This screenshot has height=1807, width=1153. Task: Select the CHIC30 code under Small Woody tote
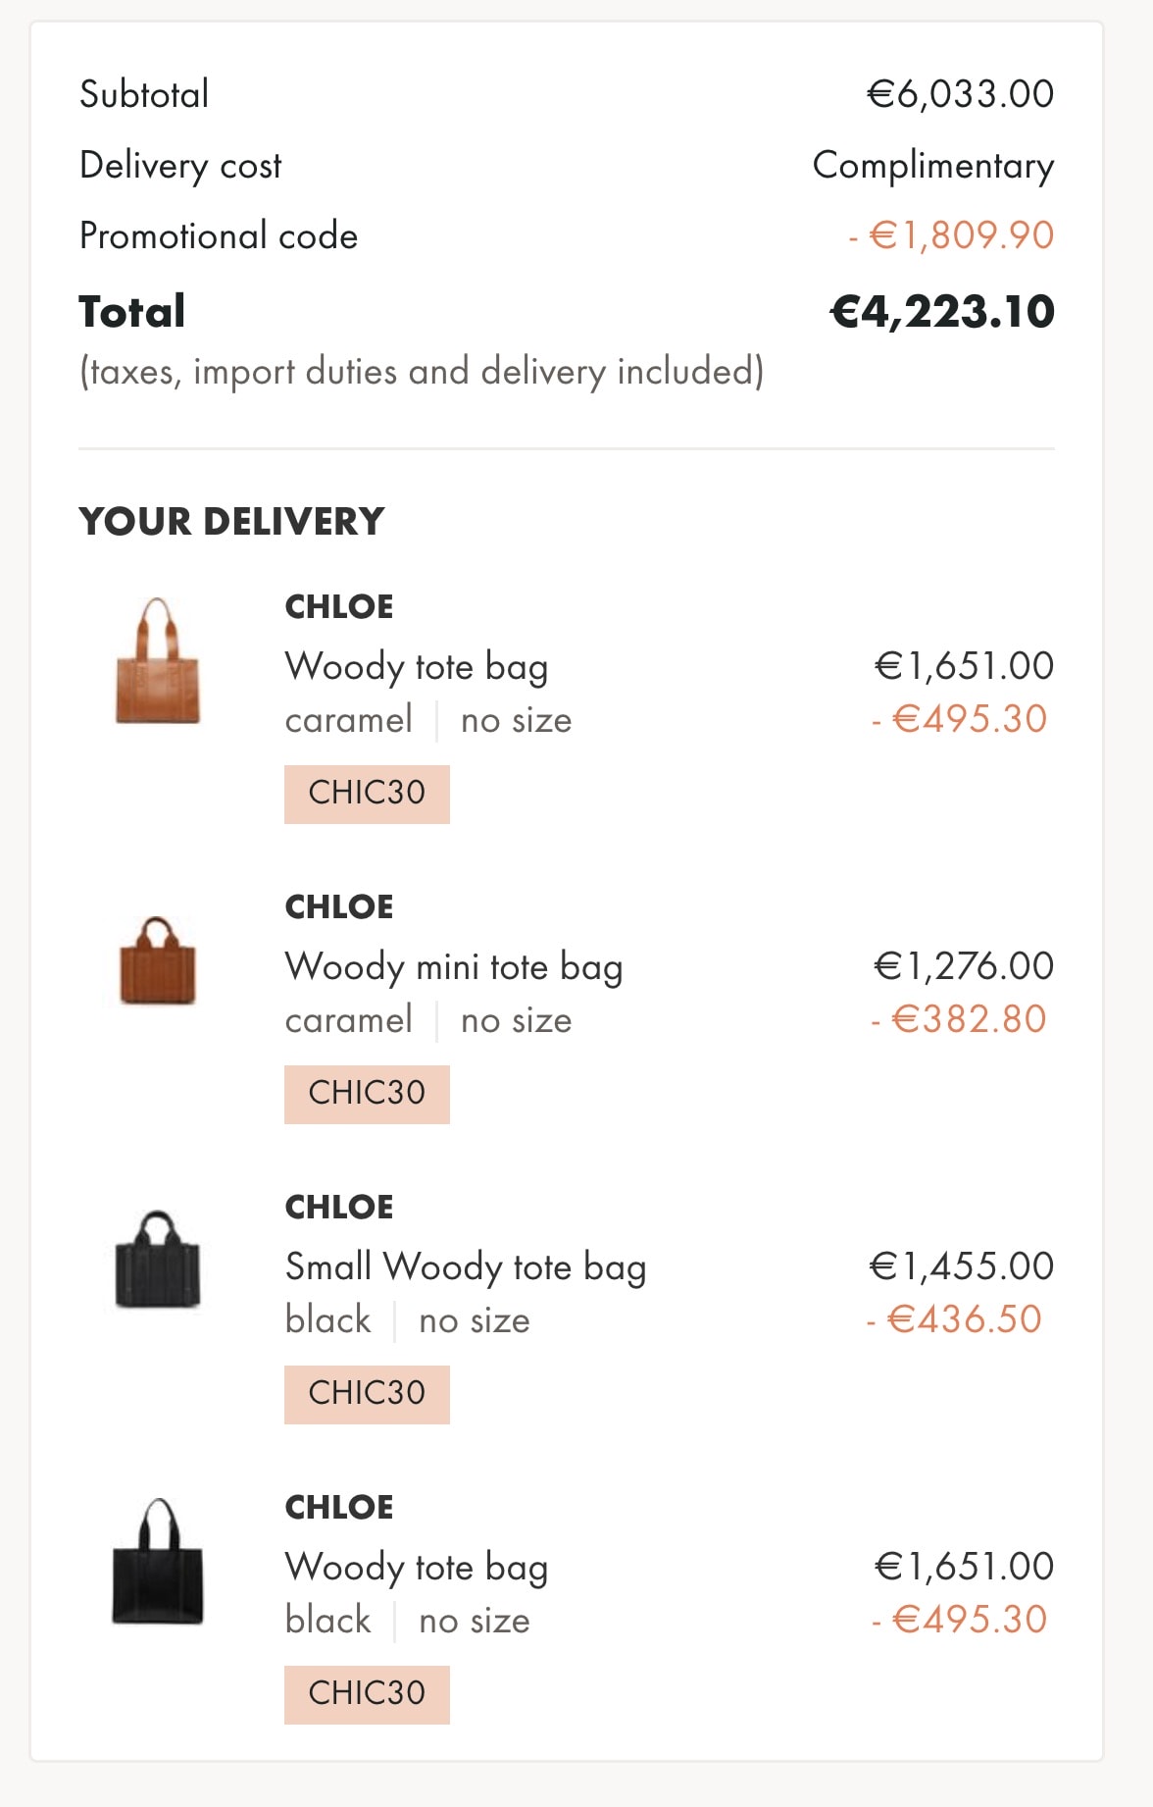point(367,1394)
